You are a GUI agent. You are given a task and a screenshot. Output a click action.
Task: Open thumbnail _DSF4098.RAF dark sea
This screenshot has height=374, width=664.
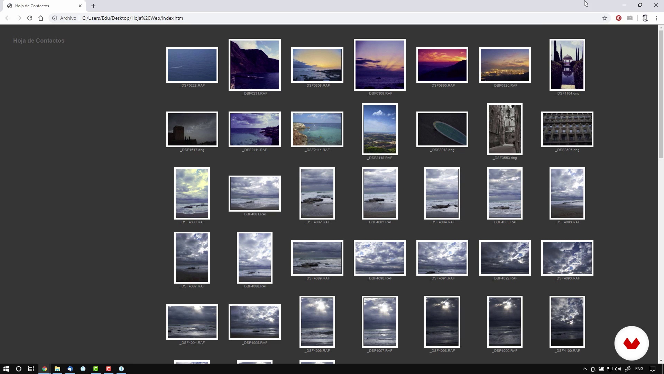click(442, 322)
